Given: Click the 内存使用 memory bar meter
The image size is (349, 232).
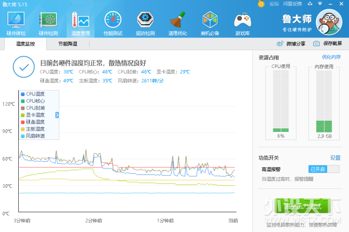Looking at the screenshot, I should pos(324,101).
